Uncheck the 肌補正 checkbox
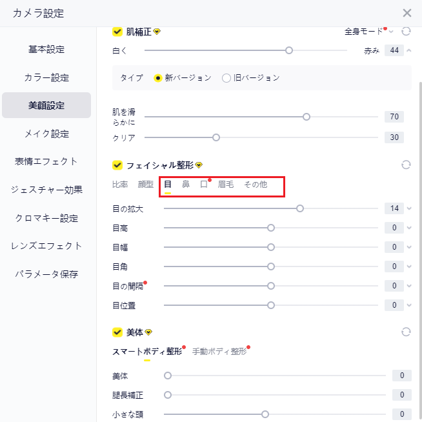 117,31
